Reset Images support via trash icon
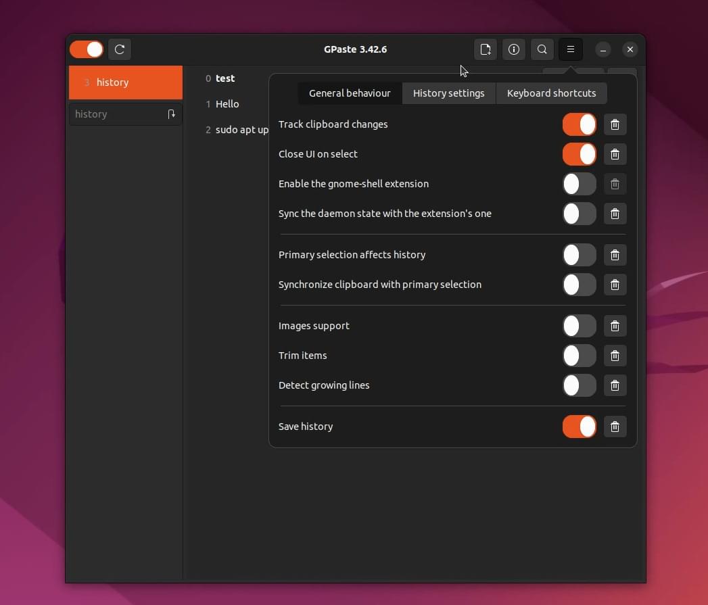The image size is (708, 605). (615, 326)
